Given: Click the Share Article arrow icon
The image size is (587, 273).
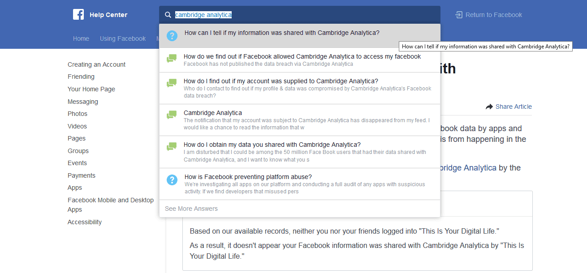Looking at the screenshot, I should coord(489,107).
